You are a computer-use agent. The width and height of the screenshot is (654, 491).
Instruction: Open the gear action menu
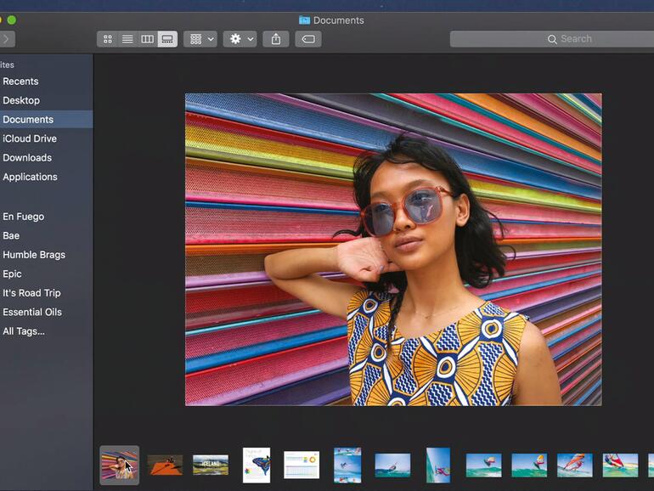(x=240, y=39)
